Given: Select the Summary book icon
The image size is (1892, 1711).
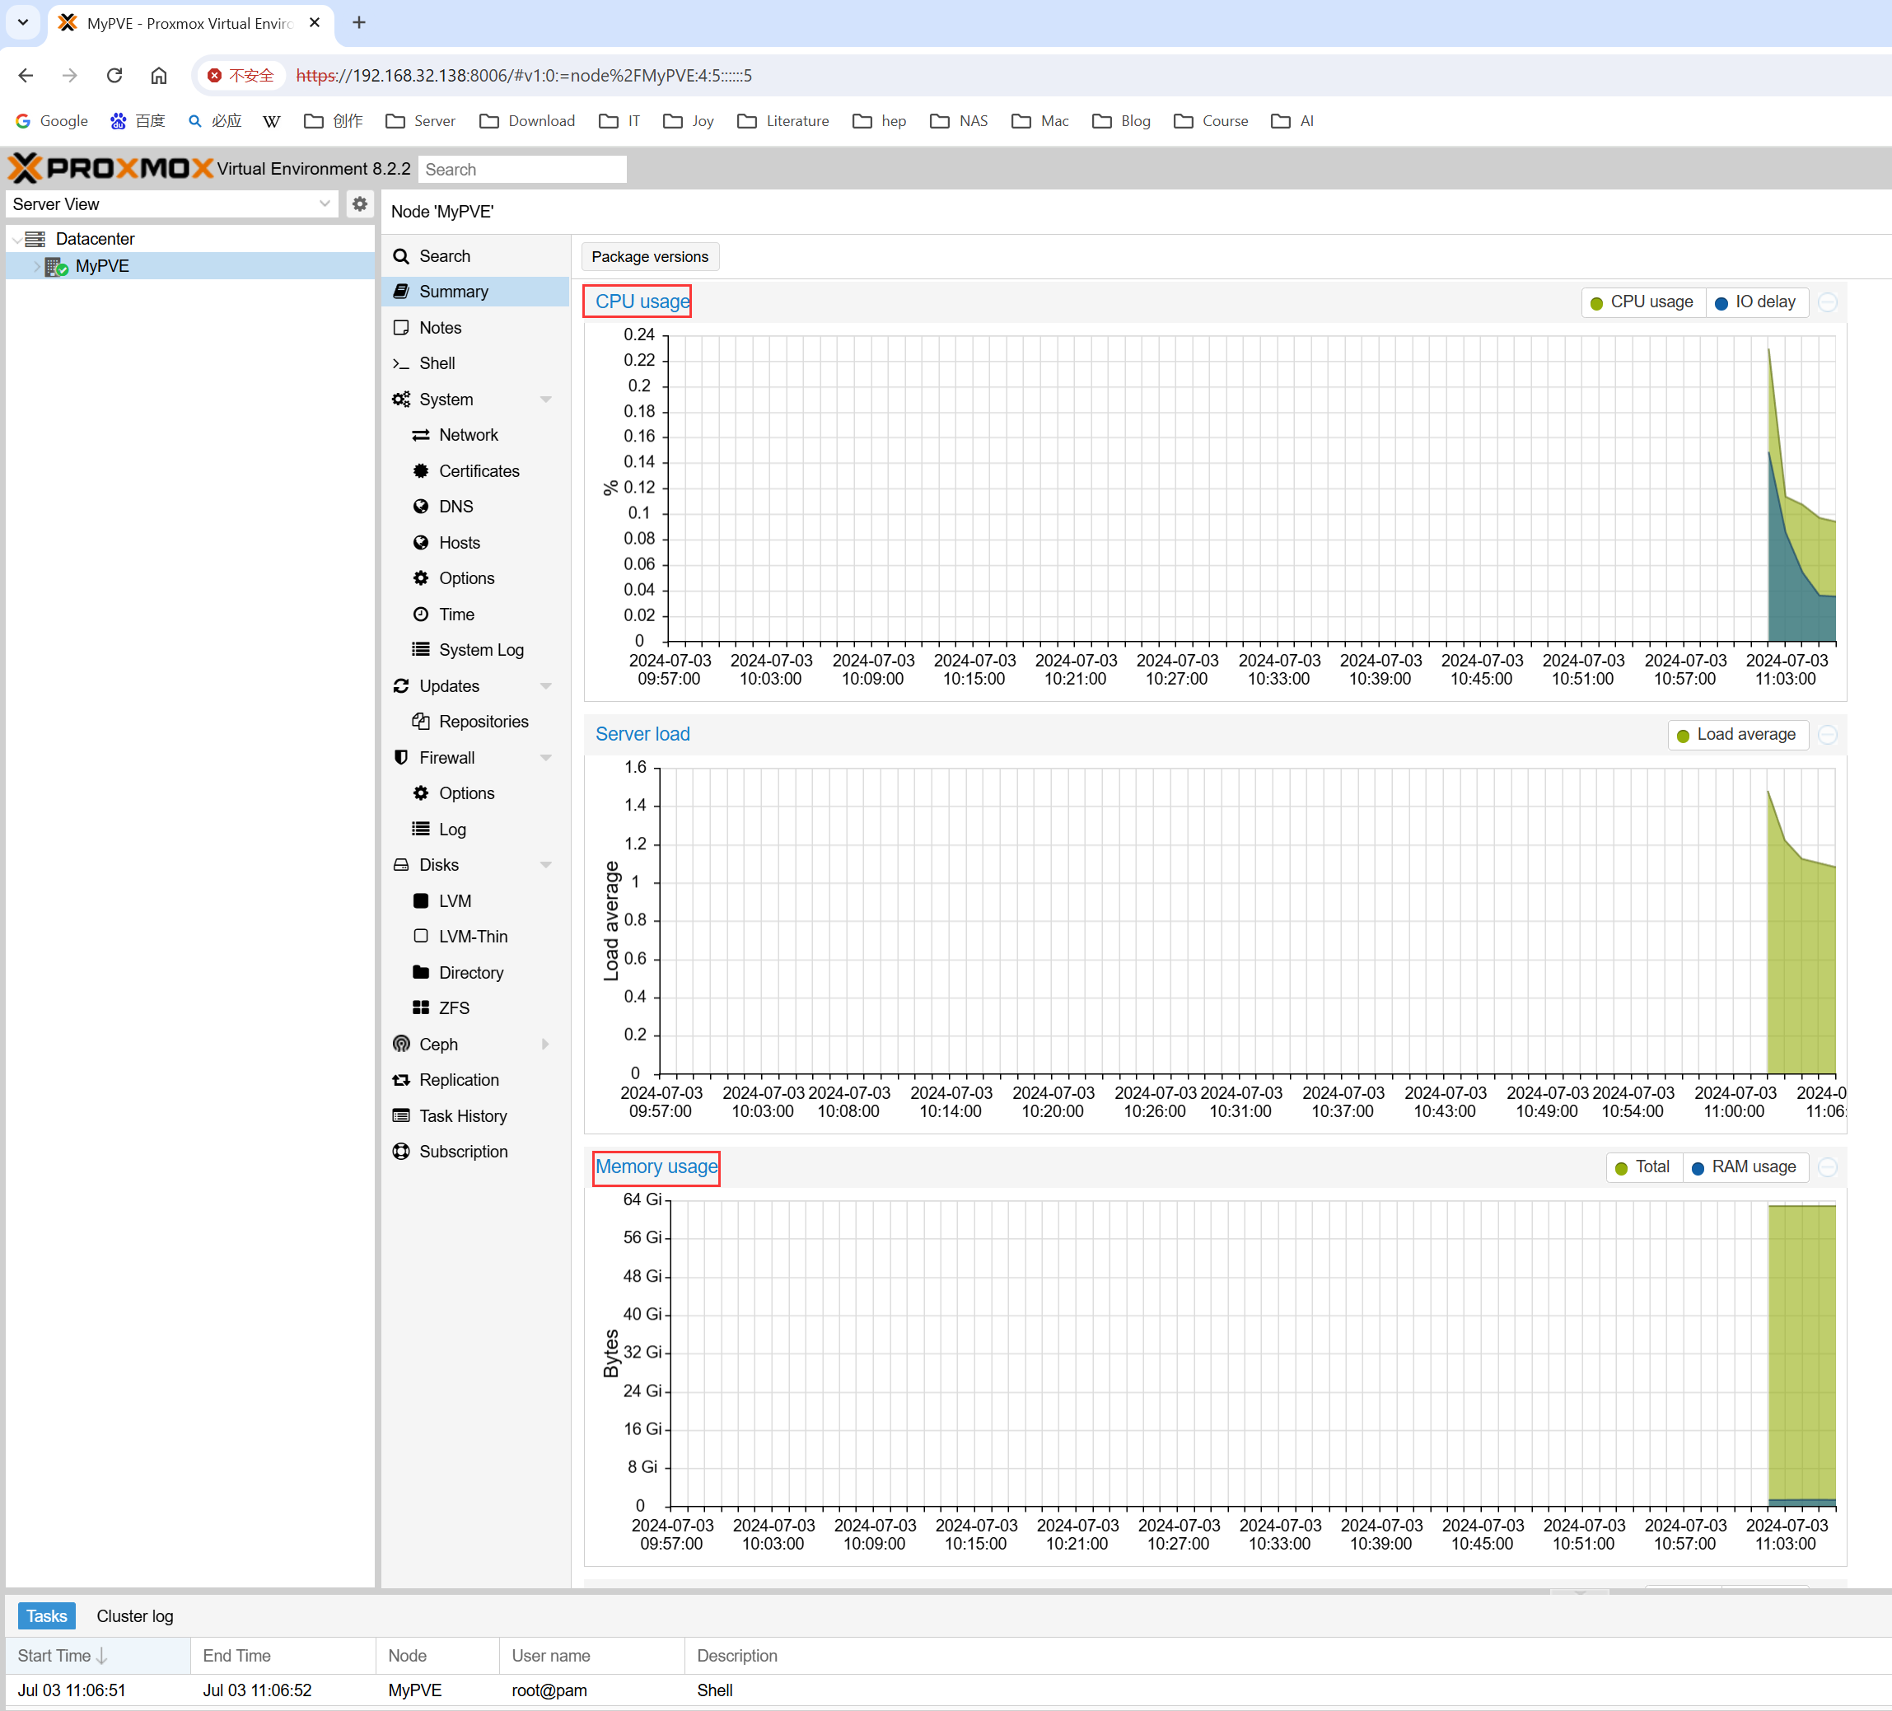Looking at the screenshot, I should [x=401, y=292].
